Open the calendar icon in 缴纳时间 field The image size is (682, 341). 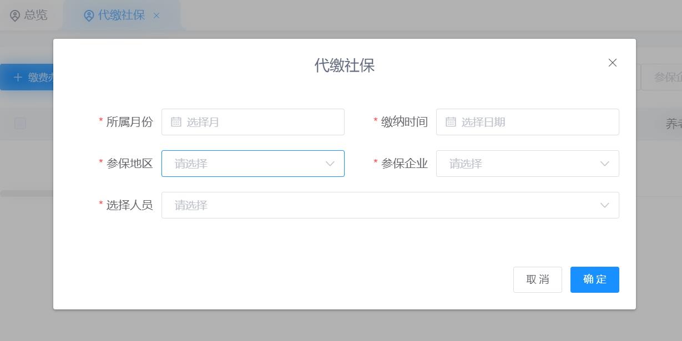coord(451,122)
